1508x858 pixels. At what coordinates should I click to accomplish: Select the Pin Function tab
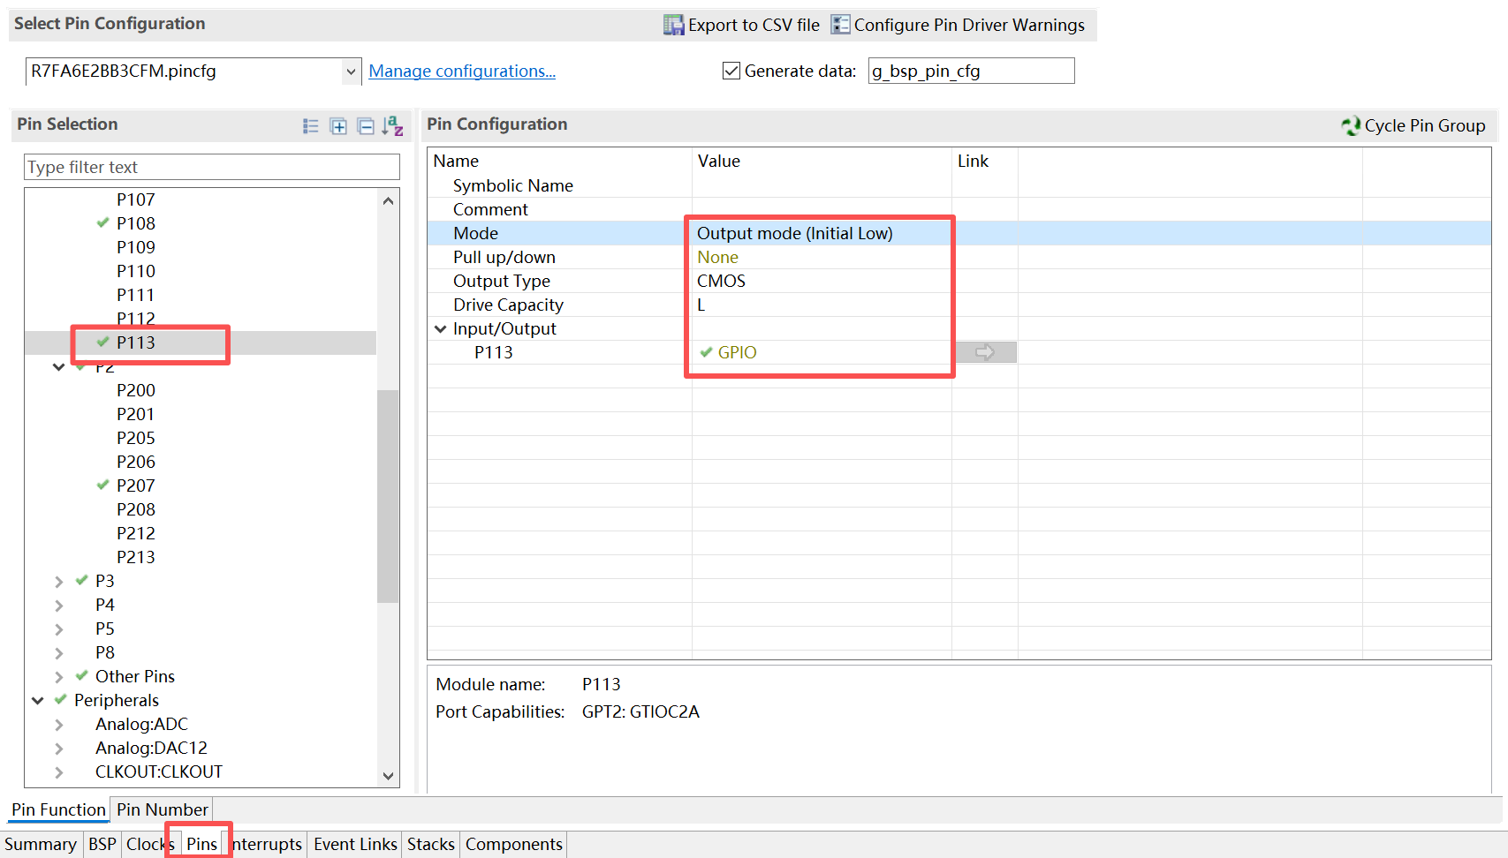[58, 809]
